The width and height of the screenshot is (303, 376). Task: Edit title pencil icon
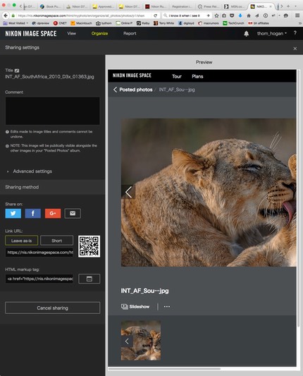click(17, 71)
